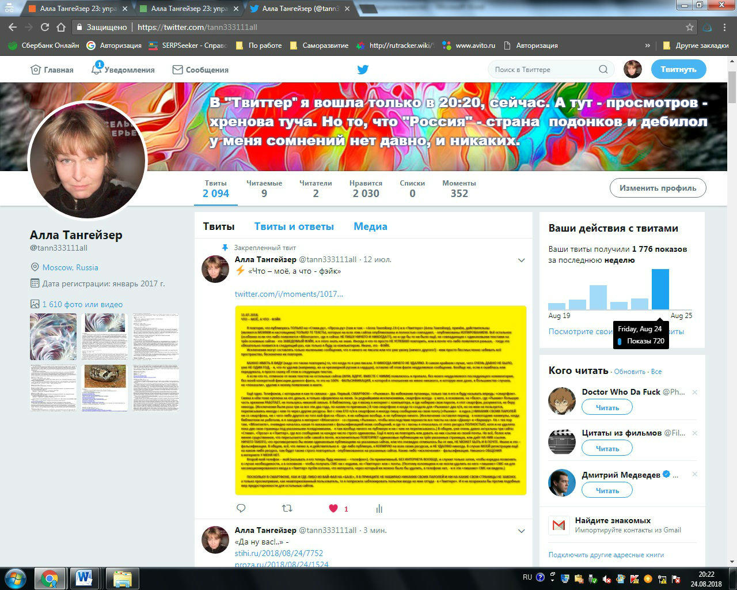Image resolution: width=737 pixels, height=590 pixels.
Task: Open Списки count 0
Action: [x=412, y=188]
